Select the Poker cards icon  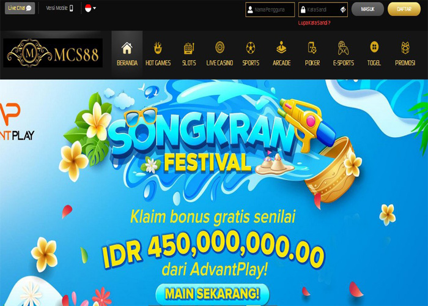click(x=312, y=48)
